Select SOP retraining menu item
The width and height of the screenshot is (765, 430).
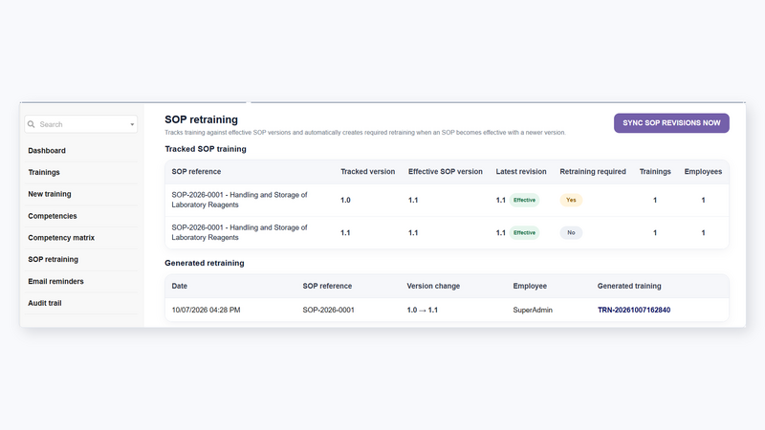pos(53,259)
